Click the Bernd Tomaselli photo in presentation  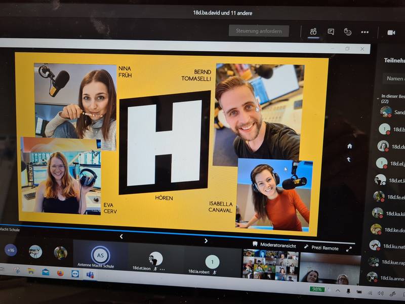[258, 111]
